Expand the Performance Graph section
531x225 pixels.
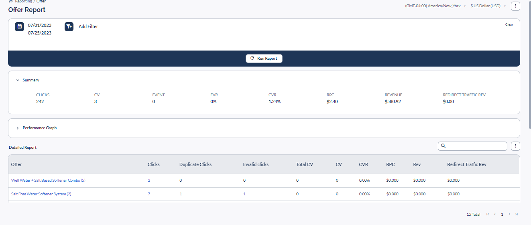[x=18, y=128]
